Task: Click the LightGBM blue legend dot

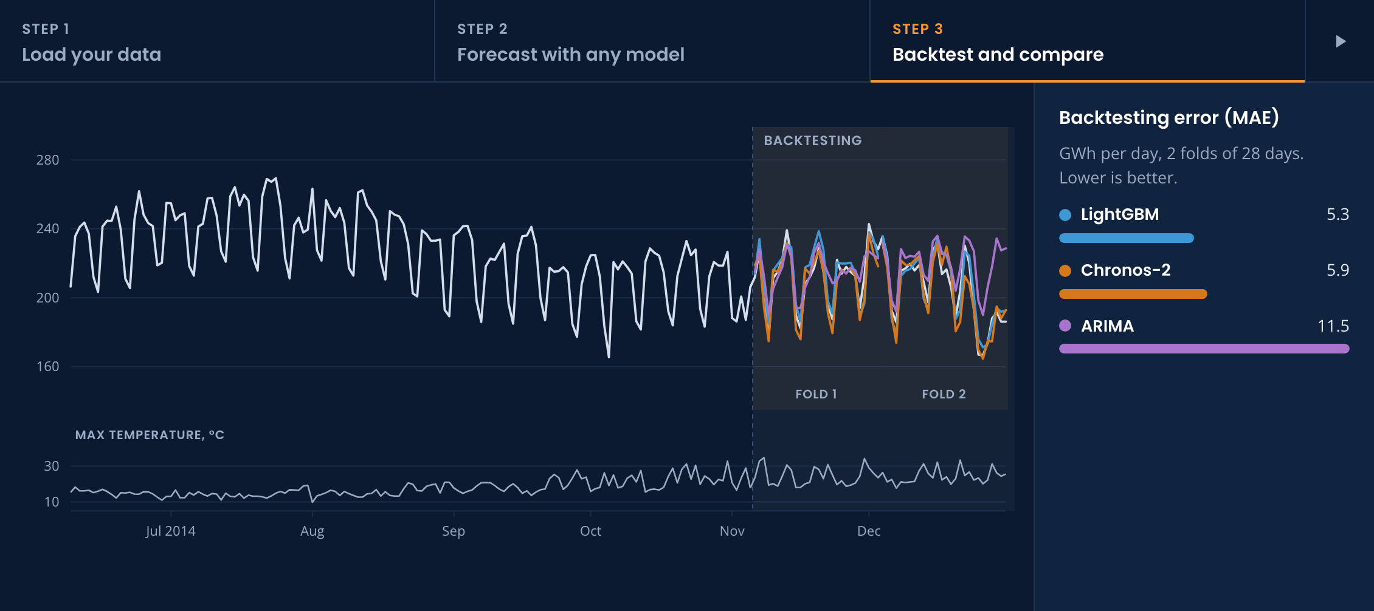Action: [1065, 214]
